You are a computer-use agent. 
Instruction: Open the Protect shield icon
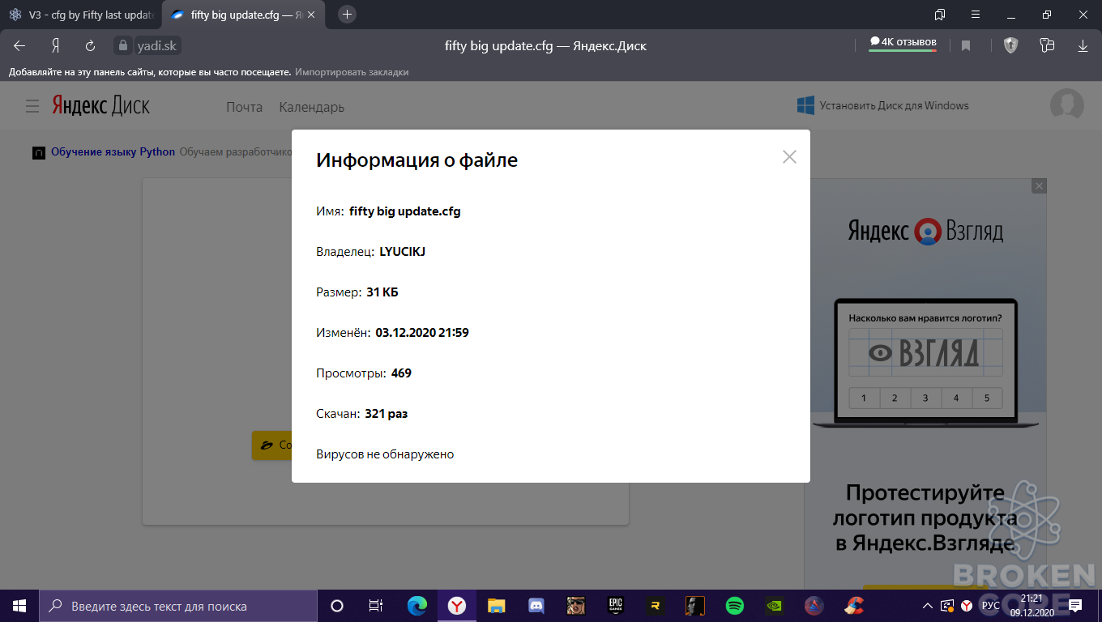point(1010,45)
